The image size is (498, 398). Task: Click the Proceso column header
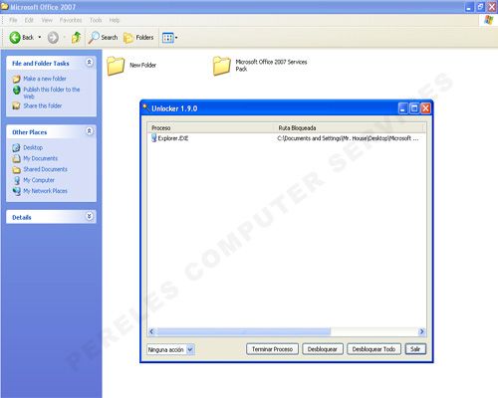(x=211, y=128)
